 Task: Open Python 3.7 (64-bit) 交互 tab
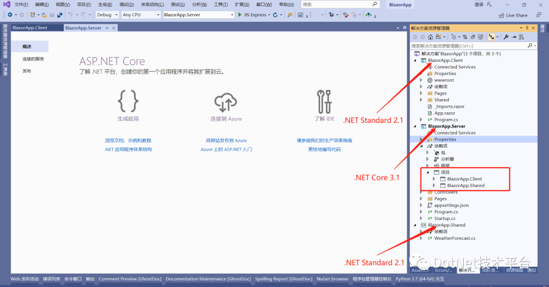[x=420, y=279]
